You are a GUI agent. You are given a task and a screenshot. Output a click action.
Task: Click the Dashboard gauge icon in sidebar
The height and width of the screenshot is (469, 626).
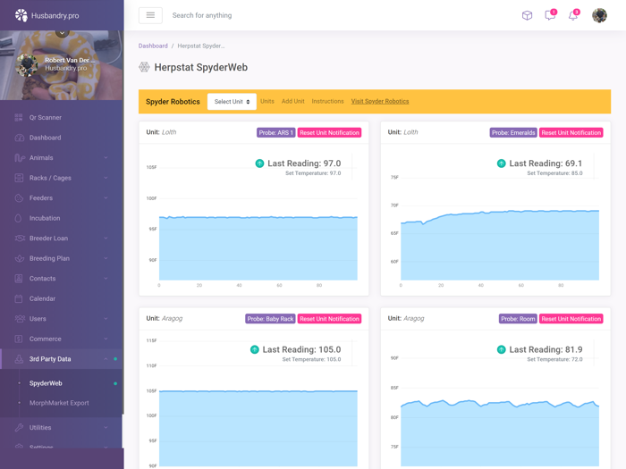point(19,138)
